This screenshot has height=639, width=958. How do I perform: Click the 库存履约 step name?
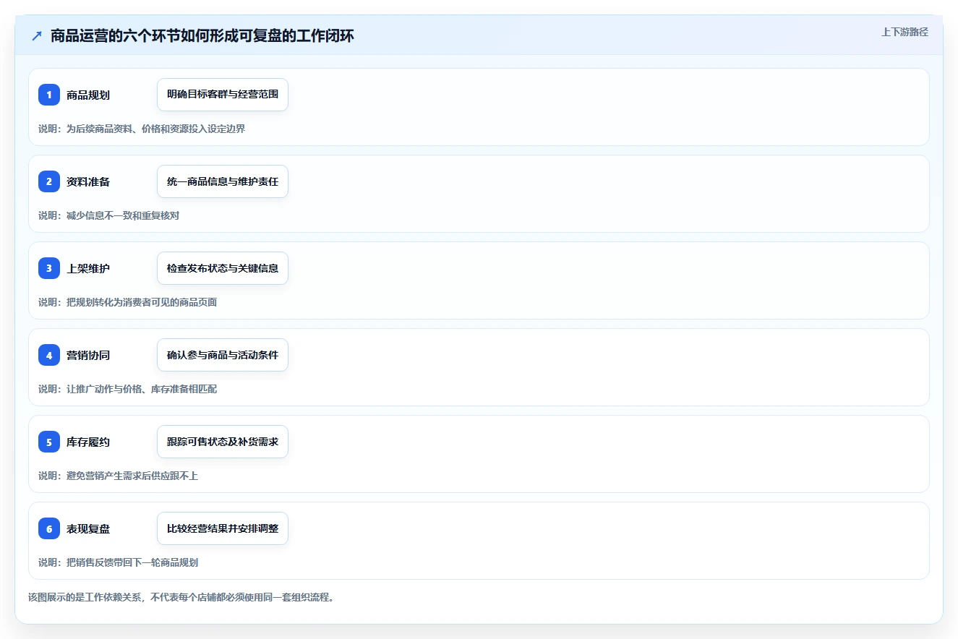[88, 442]
